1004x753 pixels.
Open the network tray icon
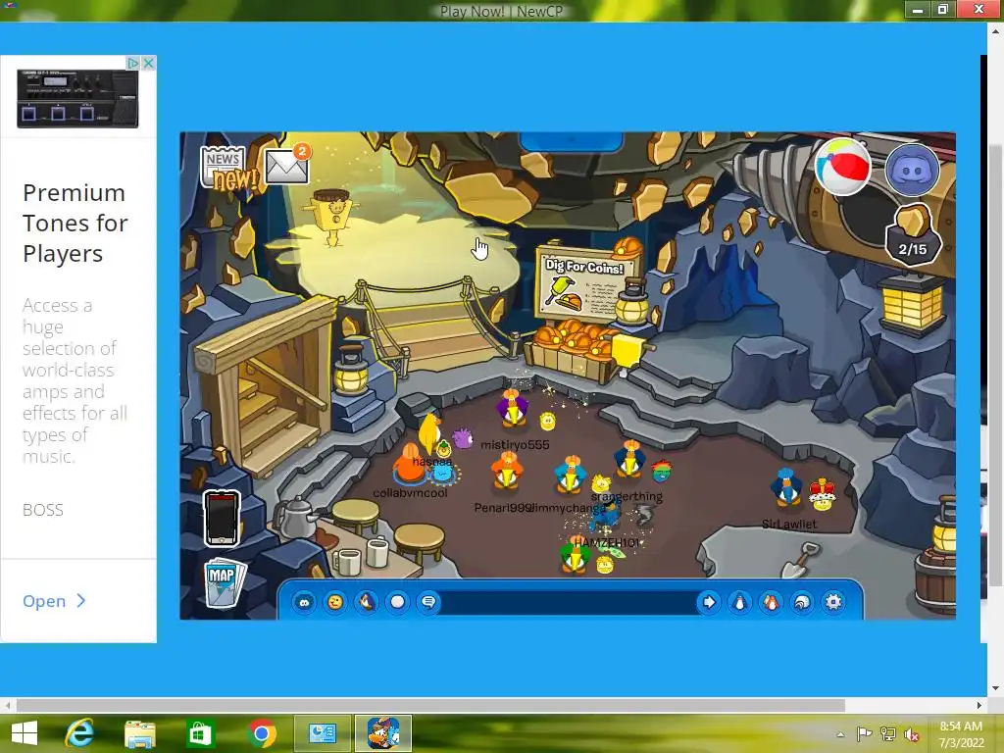coord(888,734)
